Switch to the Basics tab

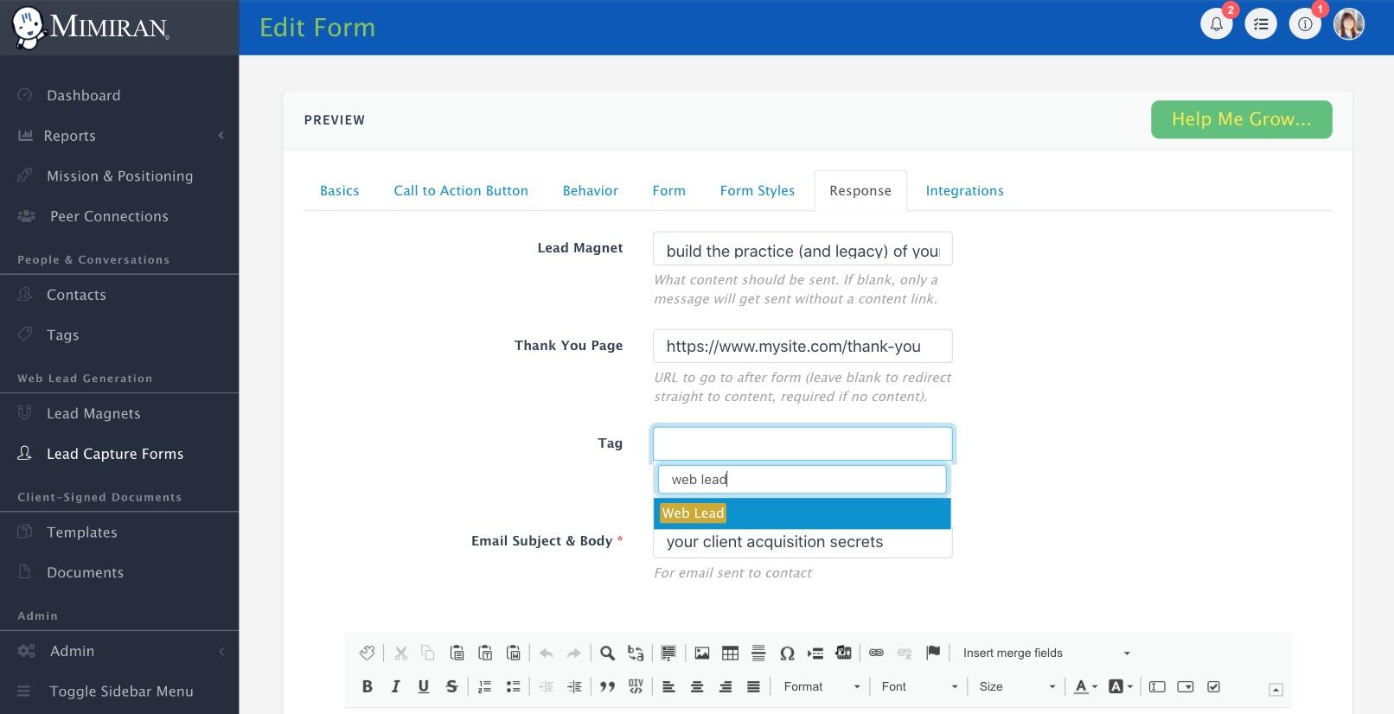[x=339, y=190]
